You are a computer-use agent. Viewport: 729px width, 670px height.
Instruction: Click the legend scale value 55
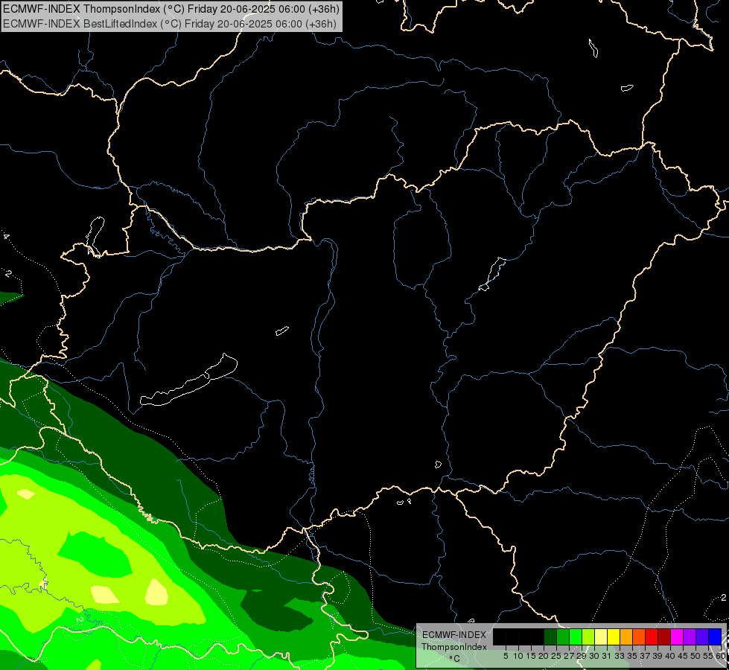point(708,656)
